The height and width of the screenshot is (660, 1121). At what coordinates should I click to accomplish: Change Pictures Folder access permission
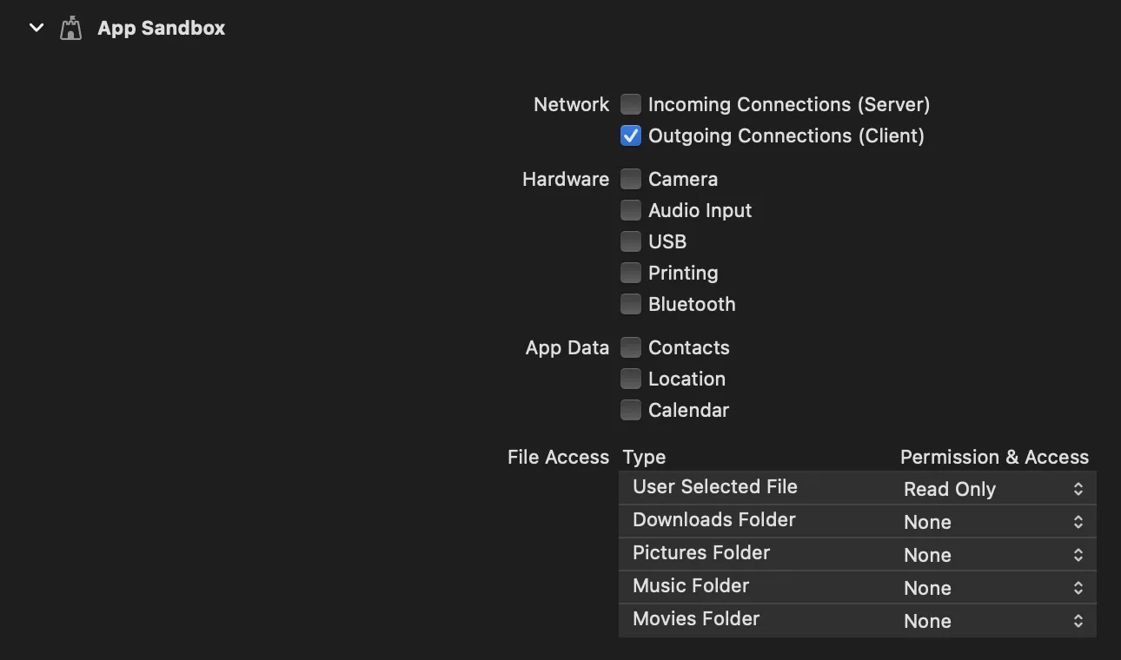(x=994, y=555)
